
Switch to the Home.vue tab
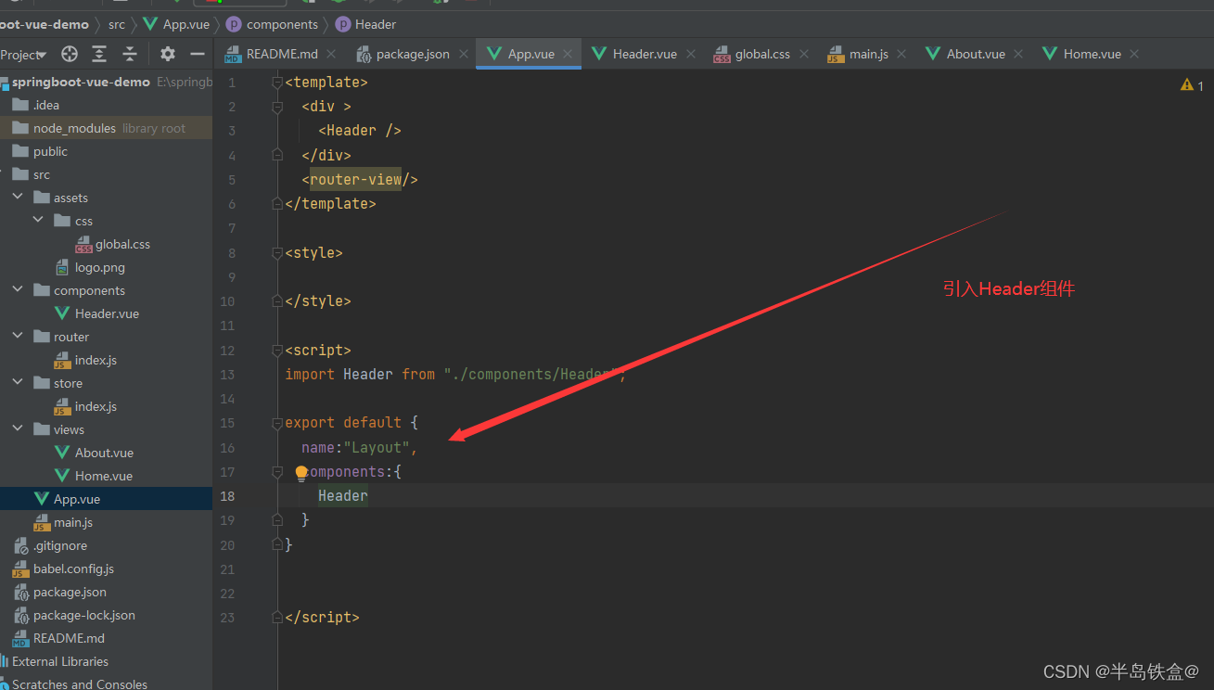tap(1092, 54)
